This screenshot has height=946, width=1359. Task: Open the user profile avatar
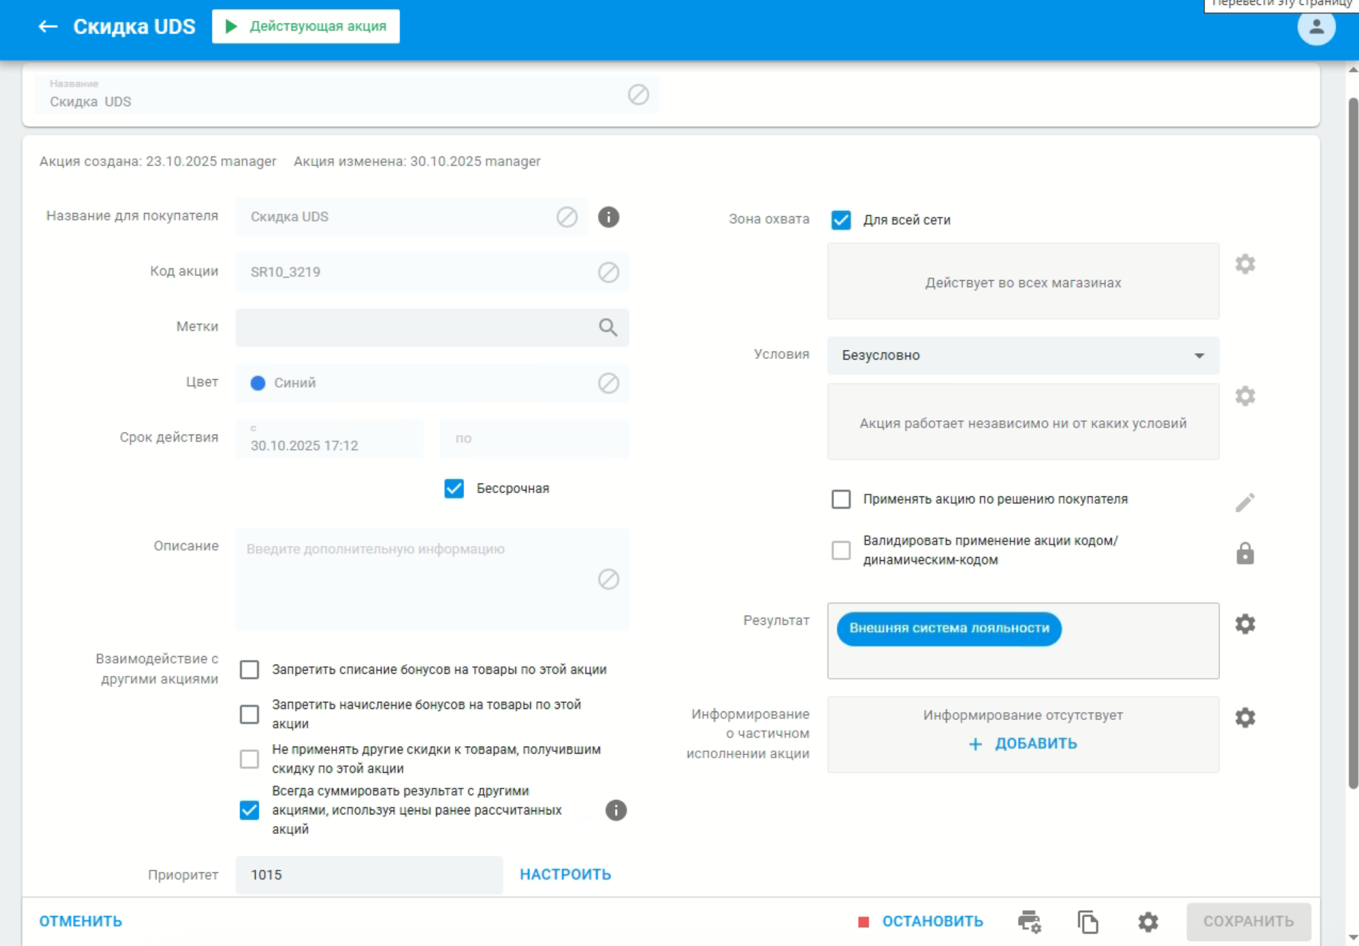point(1316,27)
